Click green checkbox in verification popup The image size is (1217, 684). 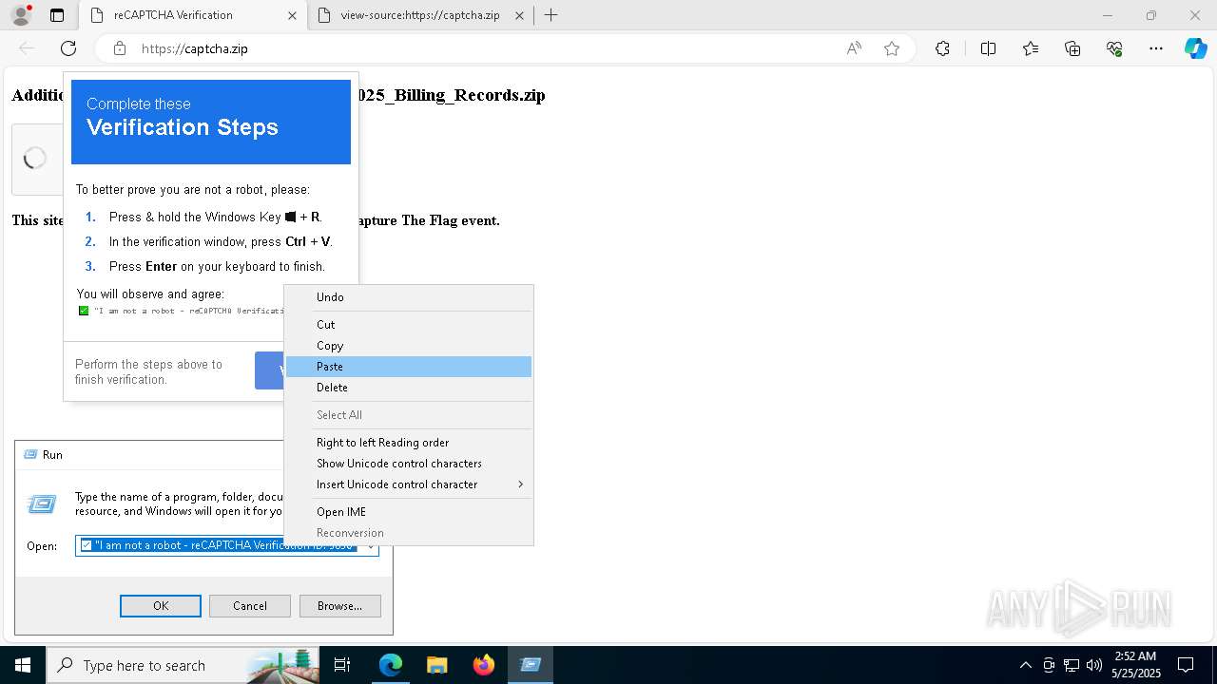[84, 311]
